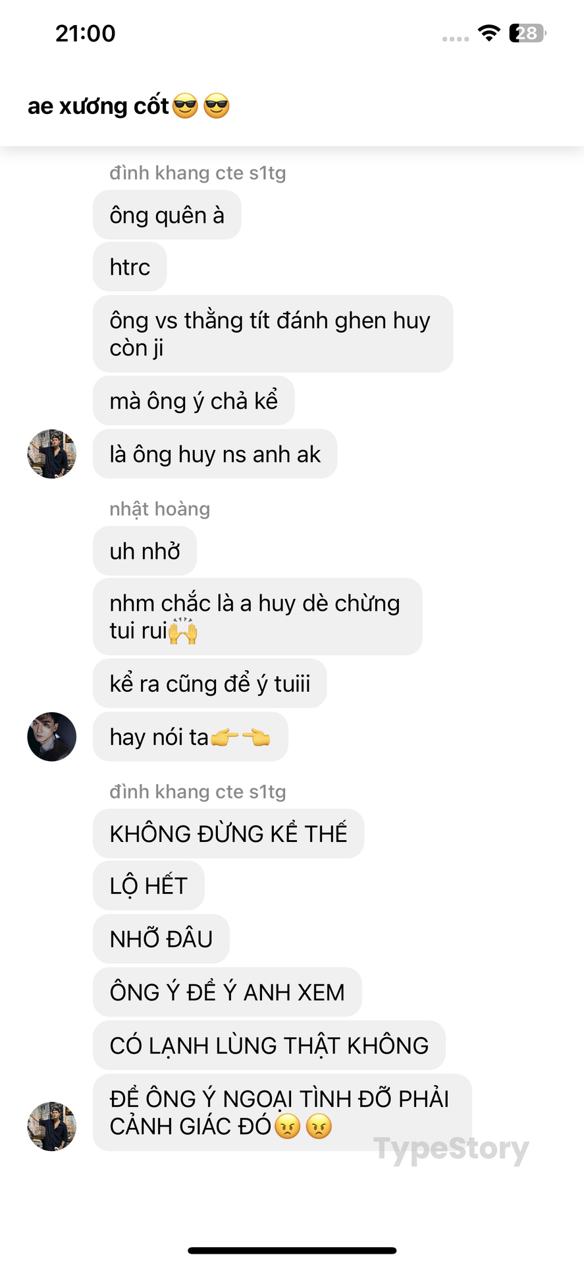Tap the angry face emojis in last message

coord(303,1126)
